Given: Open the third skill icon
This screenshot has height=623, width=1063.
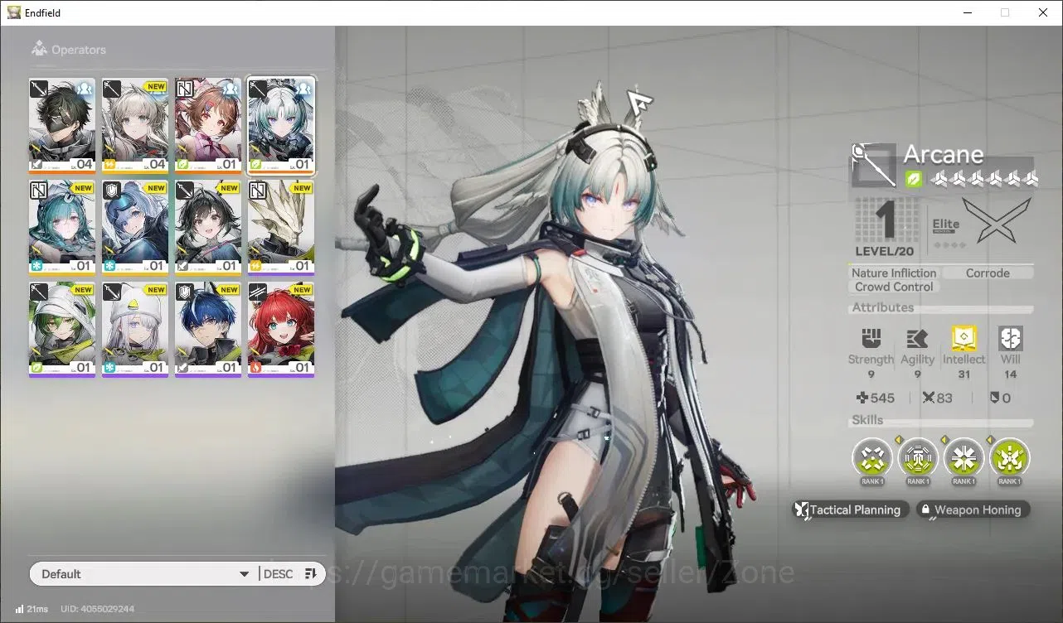Looking at the screenshot, I should click(x=963, y=457).
